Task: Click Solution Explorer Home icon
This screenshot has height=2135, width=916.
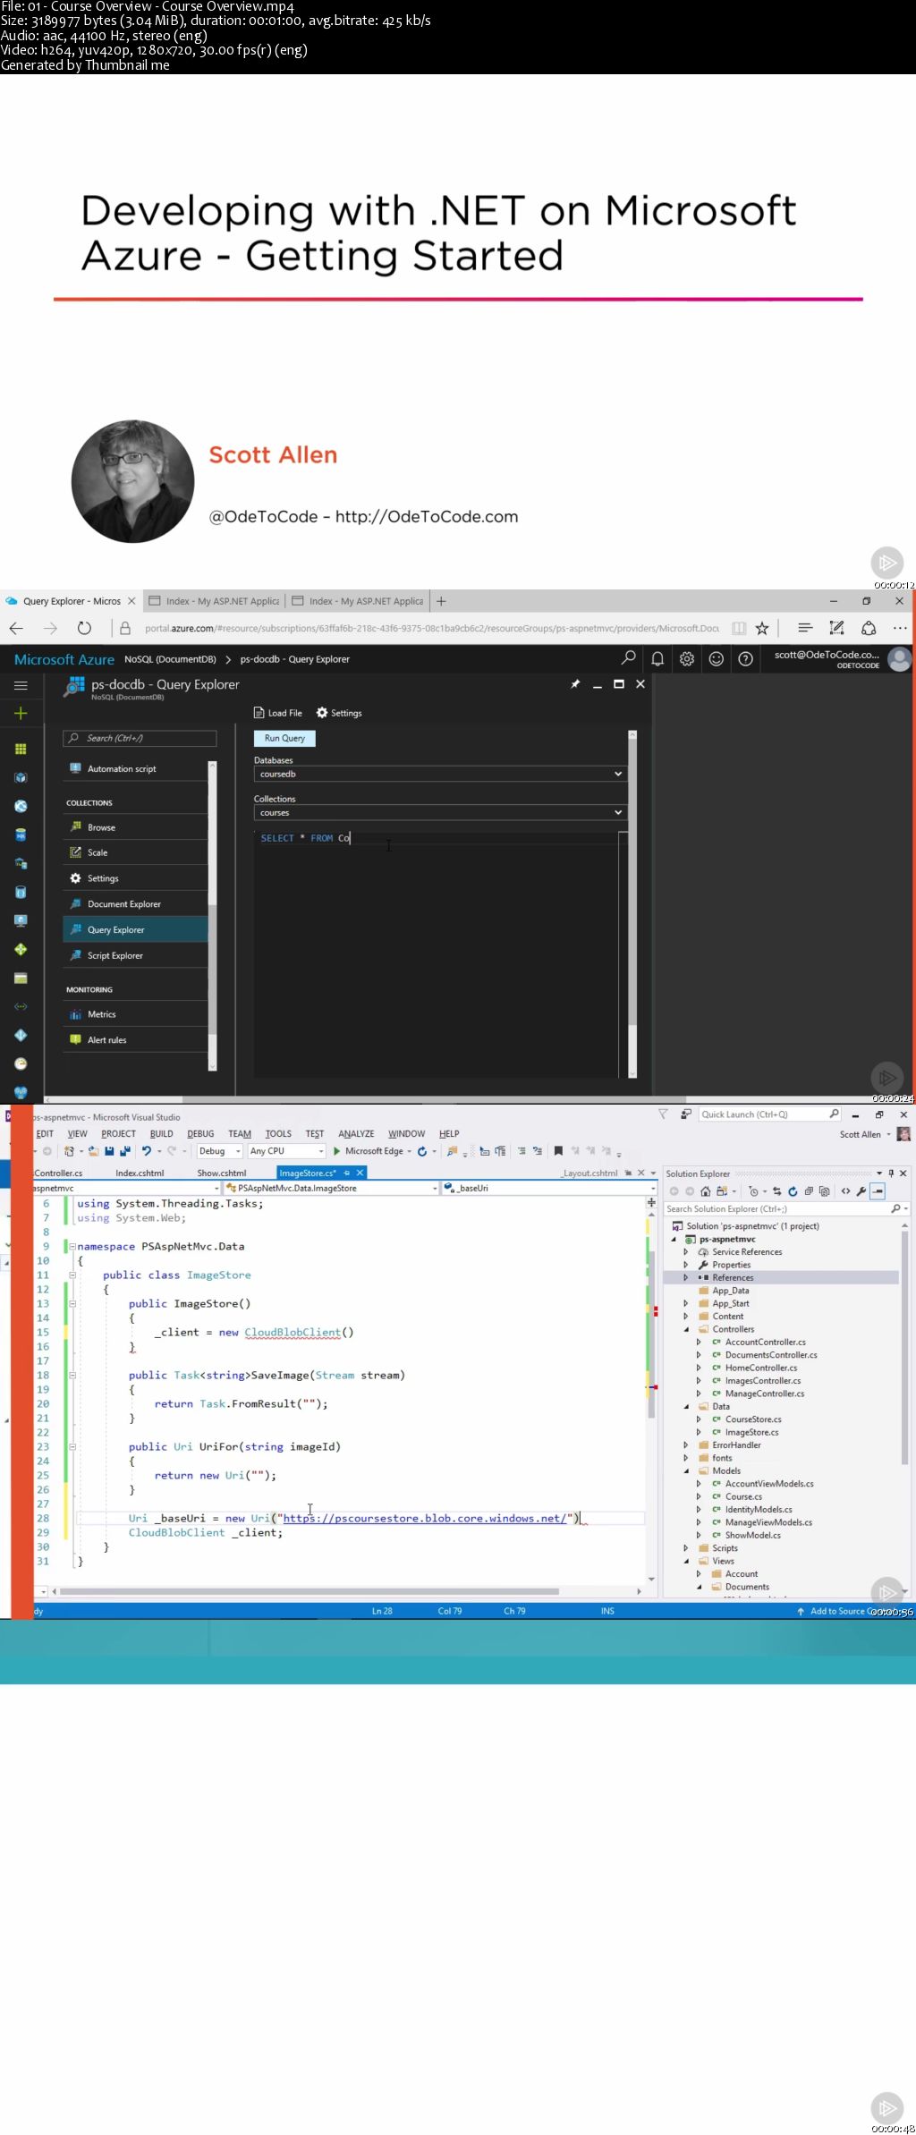Action: point(706,1190)
